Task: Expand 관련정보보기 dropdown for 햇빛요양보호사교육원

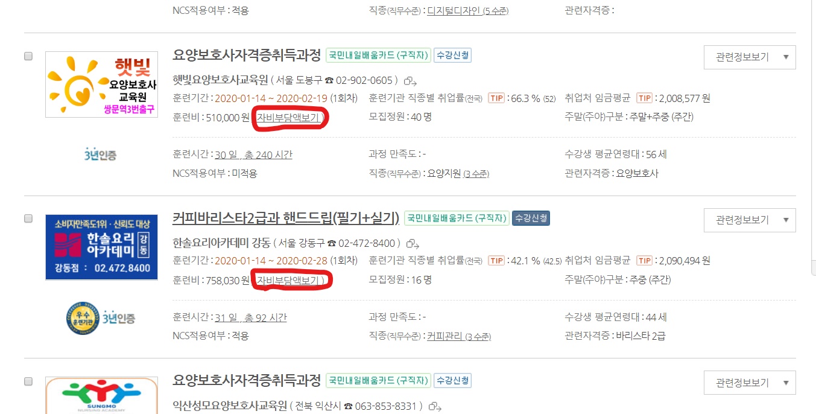Action: [x=750, y=57]
